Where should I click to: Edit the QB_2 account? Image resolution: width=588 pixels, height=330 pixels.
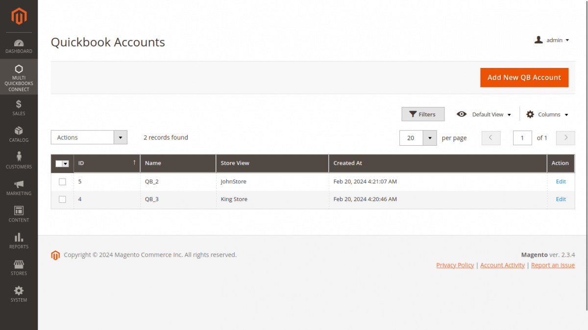[561, 181]
